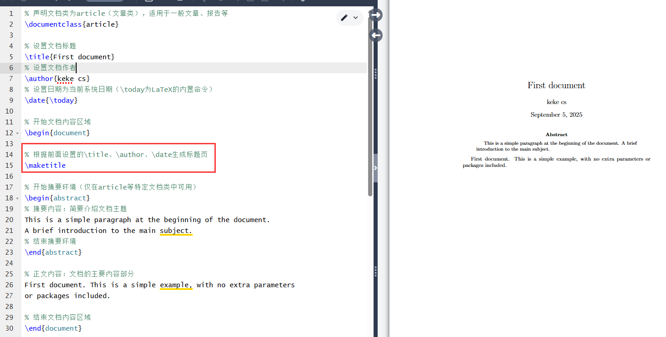
Task: Click the comment '% 摘要内容:简要介绍文档主题'
Action: click(76, 209)
